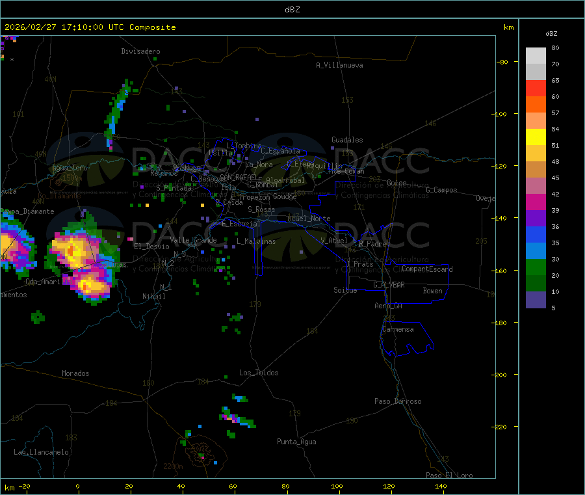Click the L_Malvinas label
This screenshot has width=585, height=495.
coord(256,241)
